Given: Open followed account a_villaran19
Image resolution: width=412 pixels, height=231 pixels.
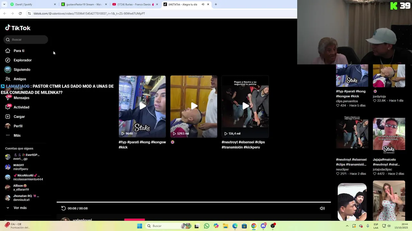Looking at the screenshot, I should 17,188.
